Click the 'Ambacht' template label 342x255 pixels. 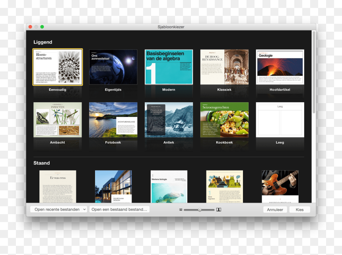click(58, 142)
